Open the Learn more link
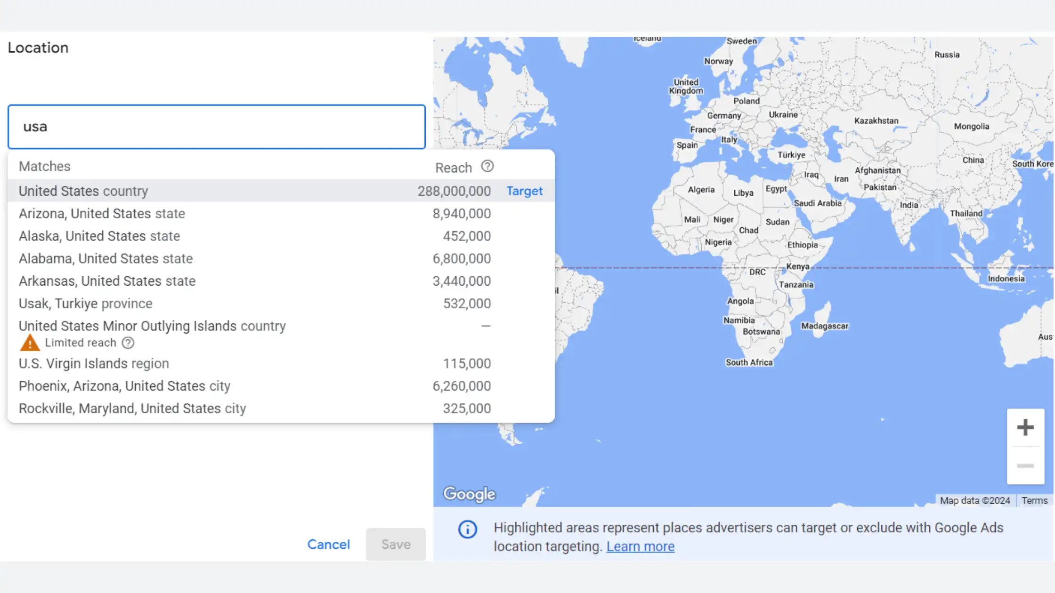Viewport: 1055px width, 593px height. (640, 547)
